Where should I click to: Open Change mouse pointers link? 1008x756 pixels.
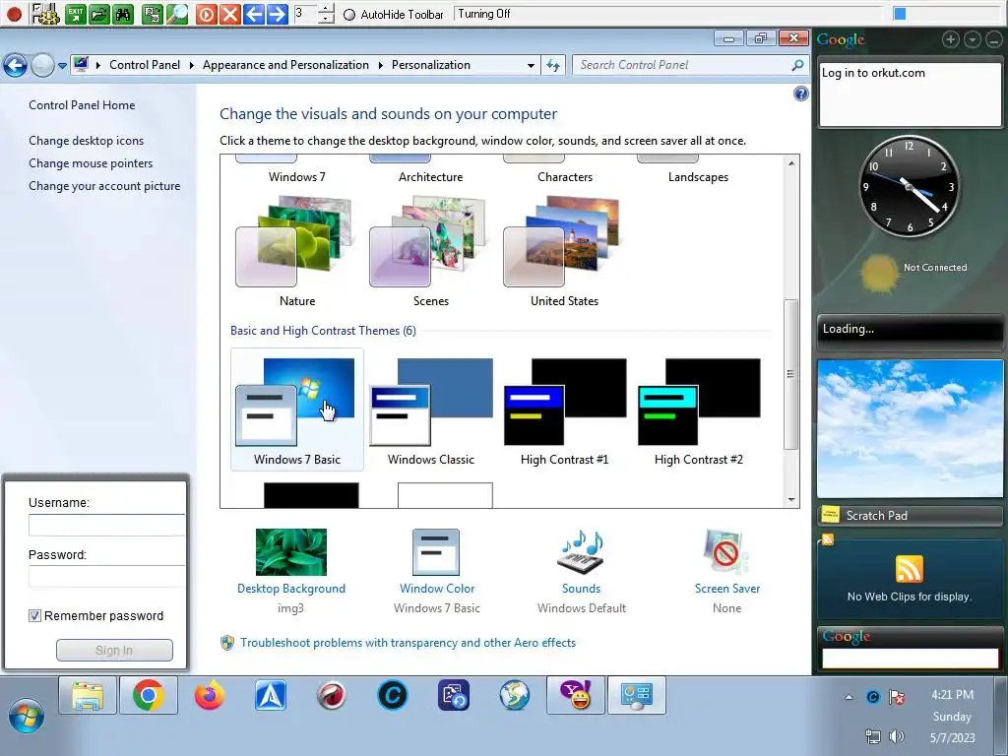[x=91, y=163]
